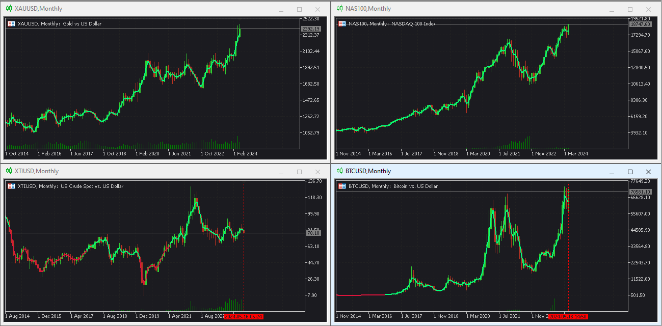Viewport: 662px width, 326px height.
Task: Click the 'Gold vs US Dollar' chart description
Action: 82,23
